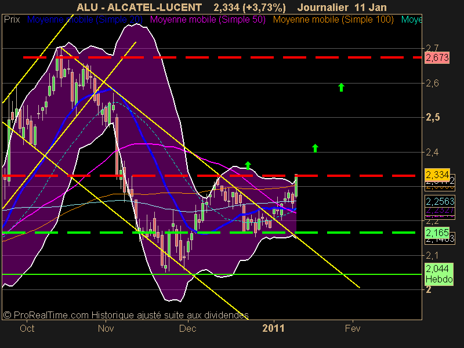The image size is (464, 348).
Task: Click the Dec label on time axis
Action: pyautogui.click(x=187, y=328)
